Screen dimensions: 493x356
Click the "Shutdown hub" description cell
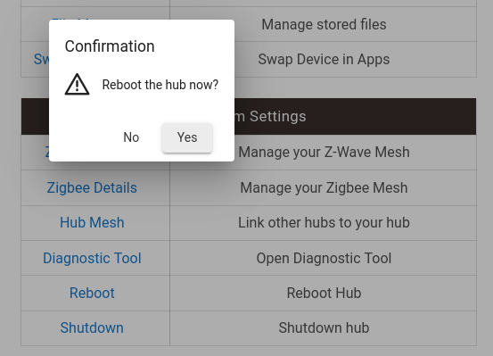click(x=324, y=328)
